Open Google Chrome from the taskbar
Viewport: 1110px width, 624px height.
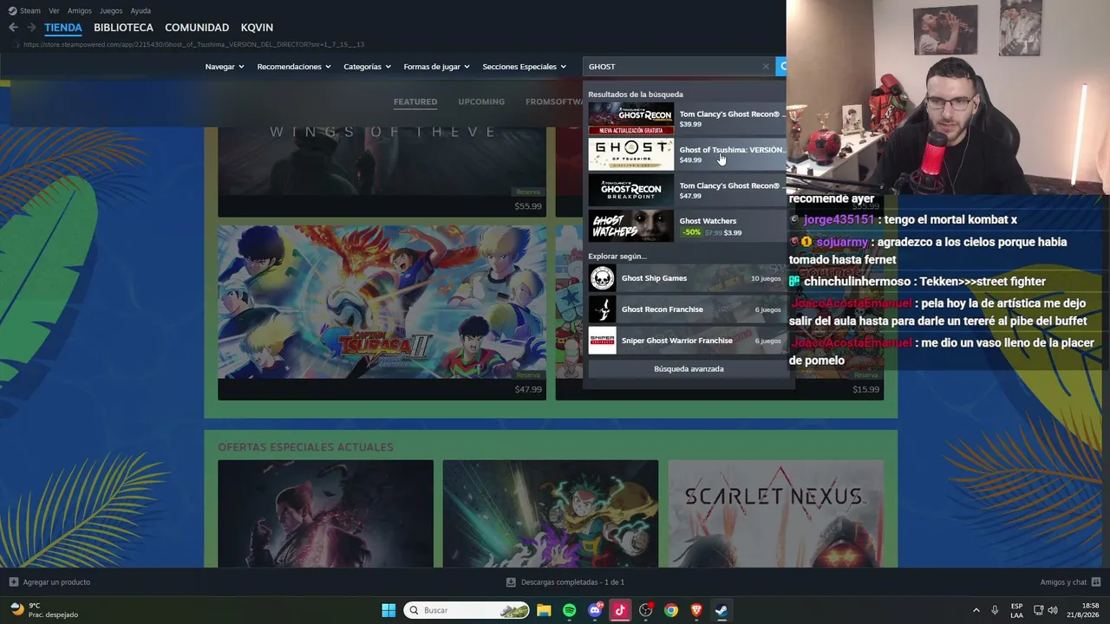coord(671,610)
